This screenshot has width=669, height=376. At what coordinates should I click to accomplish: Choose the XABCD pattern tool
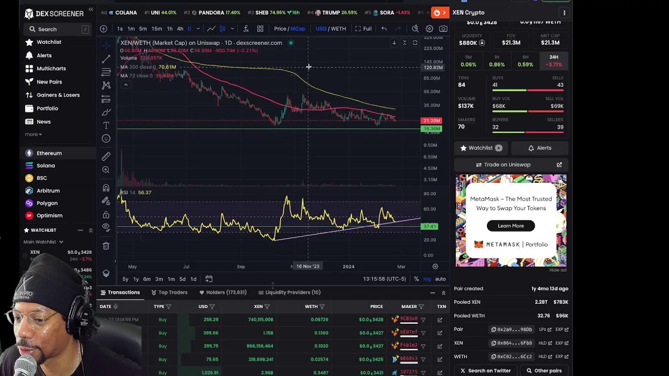(x=106, y=85)
